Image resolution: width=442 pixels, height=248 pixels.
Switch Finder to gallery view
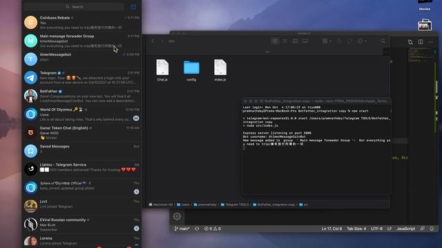[305, 41]
